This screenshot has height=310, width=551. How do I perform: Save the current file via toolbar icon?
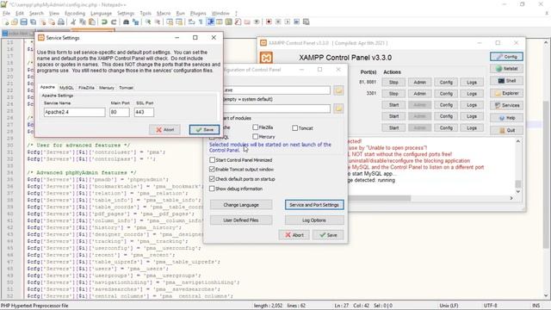pos(23,22)
